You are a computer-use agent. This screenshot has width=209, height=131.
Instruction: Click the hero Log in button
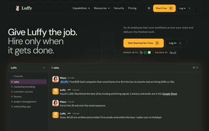pyautogui.click(x=176, y=43)
